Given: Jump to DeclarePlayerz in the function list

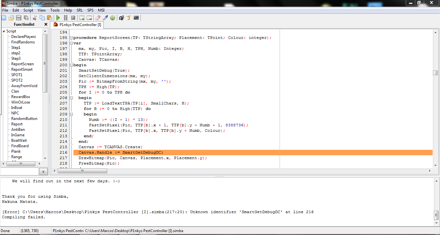Looking at the screenshot, I should click(x=24, y=37).
